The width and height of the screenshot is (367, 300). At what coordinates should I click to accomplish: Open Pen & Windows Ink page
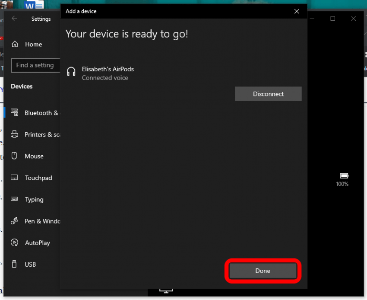pos(32,221)
